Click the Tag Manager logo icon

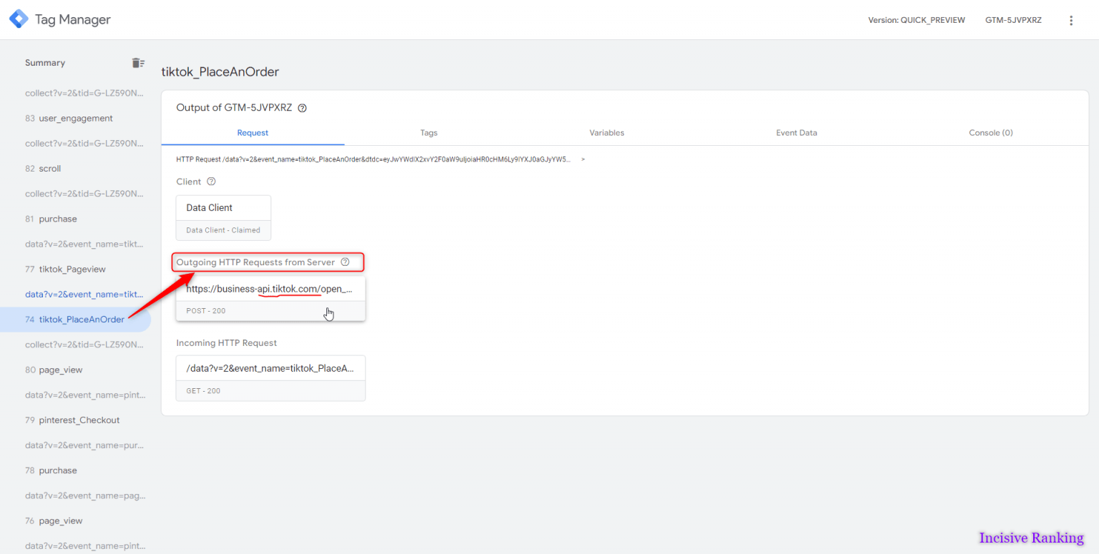(18, 19)
